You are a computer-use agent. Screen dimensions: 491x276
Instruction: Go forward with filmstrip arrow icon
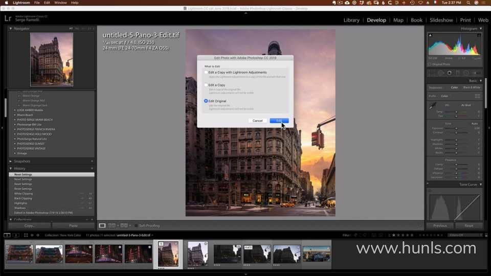(x=37, y=235)
